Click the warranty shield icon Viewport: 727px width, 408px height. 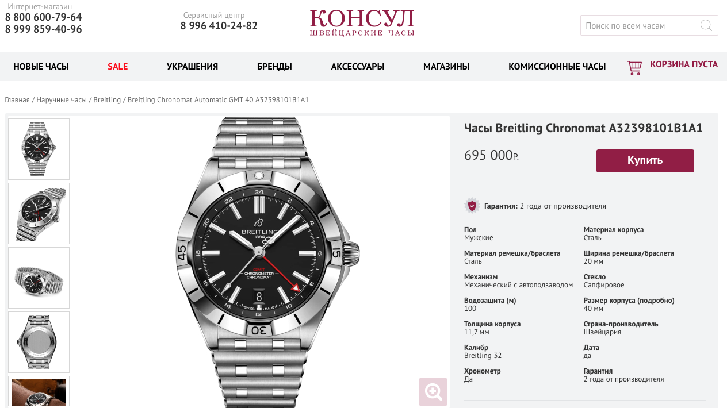pyautogui.click(x=472, y=206)
